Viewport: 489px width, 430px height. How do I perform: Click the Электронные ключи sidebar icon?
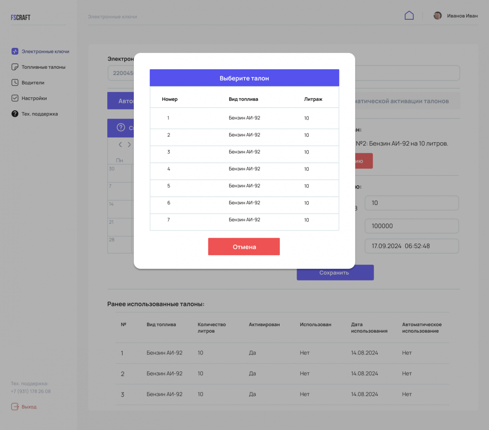tap(15, 51)
